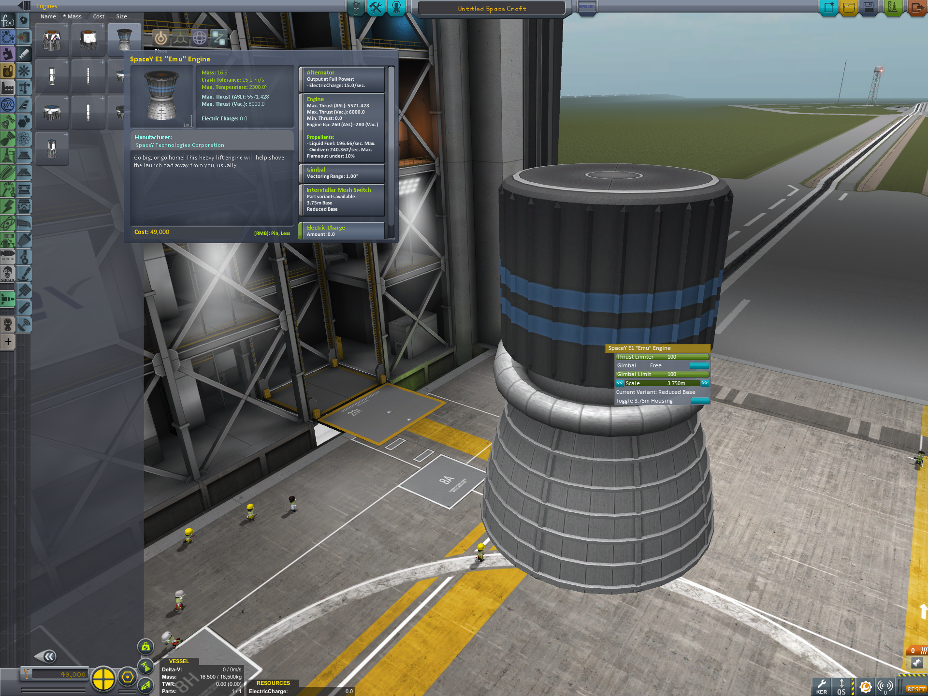Toggle the Center of Lift indicator

click(x=145, y=685)
